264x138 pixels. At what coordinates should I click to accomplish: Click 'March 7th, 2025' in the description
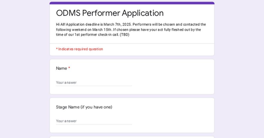[117, 24]
